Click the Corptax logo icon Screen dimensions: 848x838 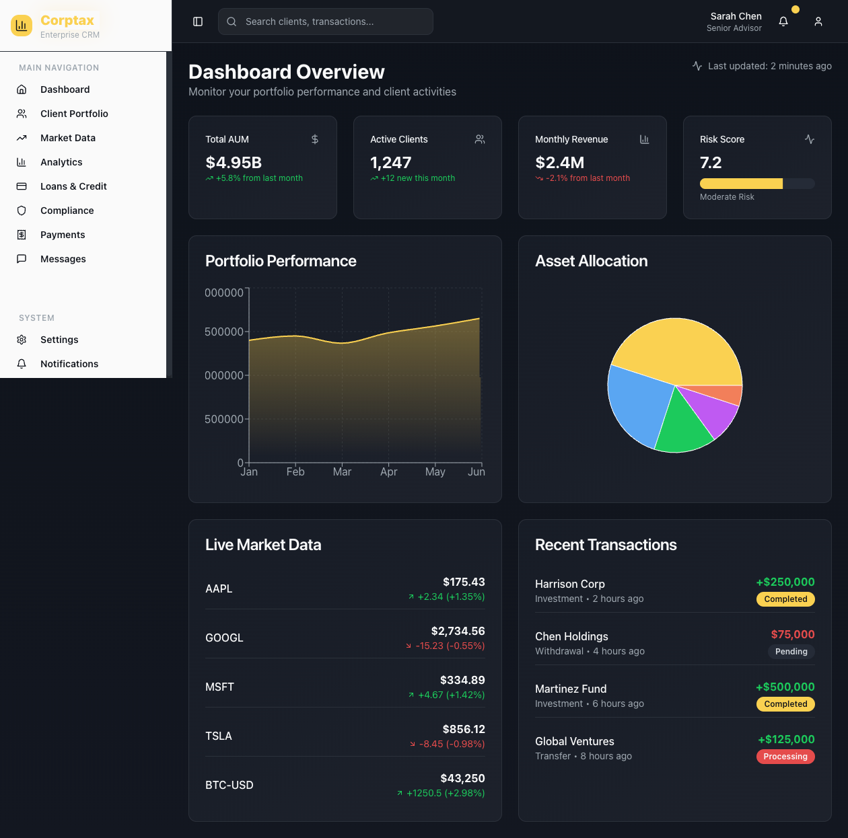pyautogui.click(x=22, y=26)
